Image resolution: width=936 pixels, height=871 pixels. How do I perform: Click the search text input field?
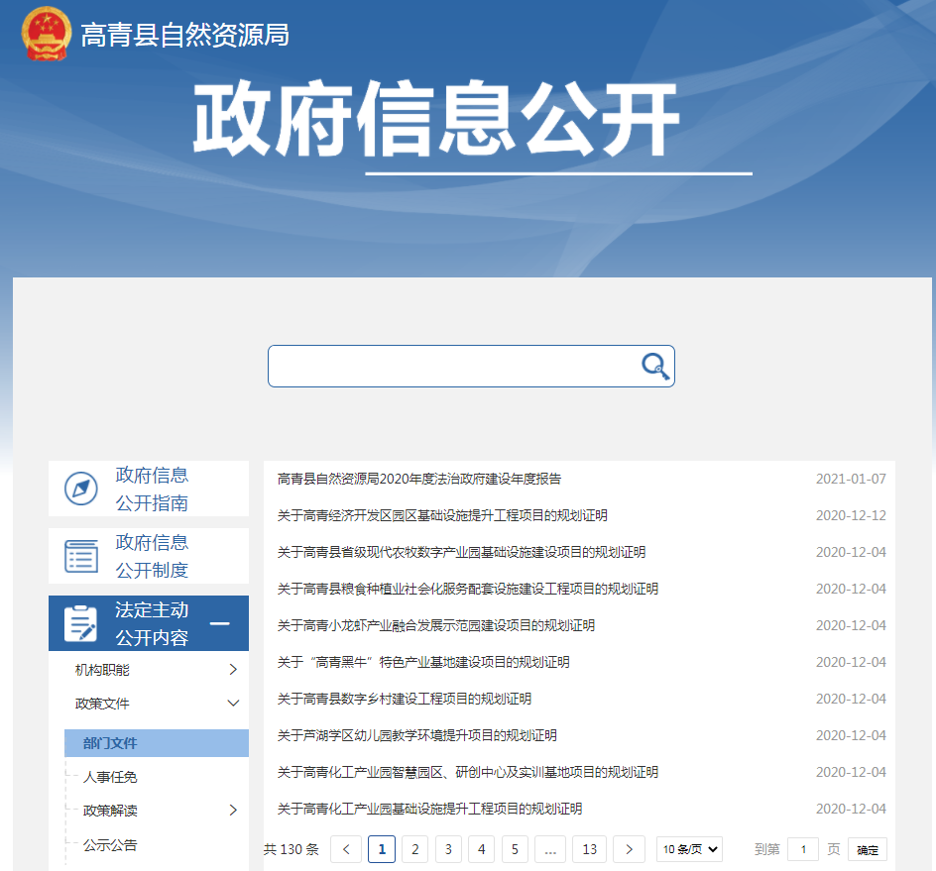(452, 367)
